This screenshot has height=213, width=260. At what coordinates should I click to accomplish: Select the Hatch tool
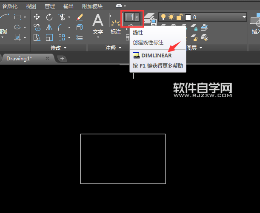[17, 37]
